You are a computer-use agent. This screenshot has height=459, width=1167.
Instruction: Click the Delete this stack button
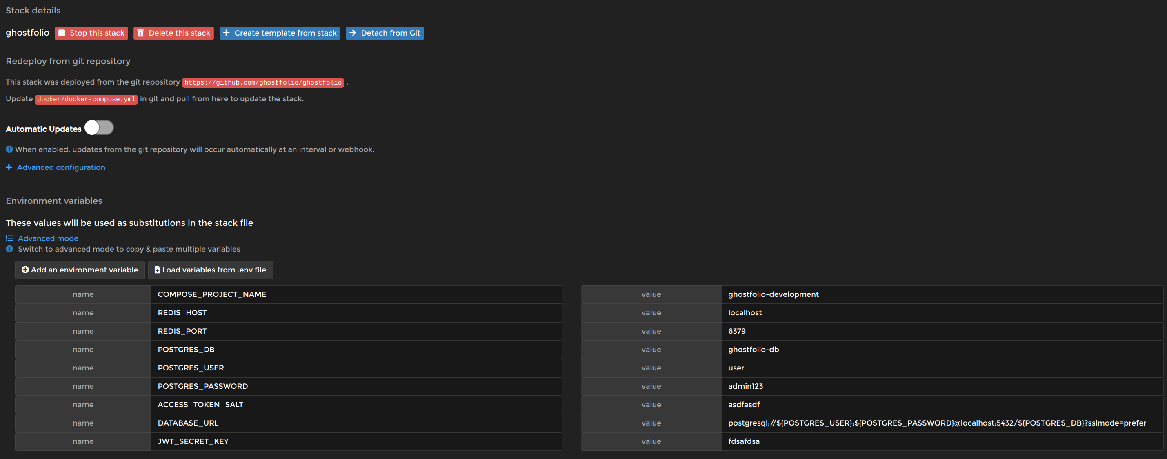point(173,33)
